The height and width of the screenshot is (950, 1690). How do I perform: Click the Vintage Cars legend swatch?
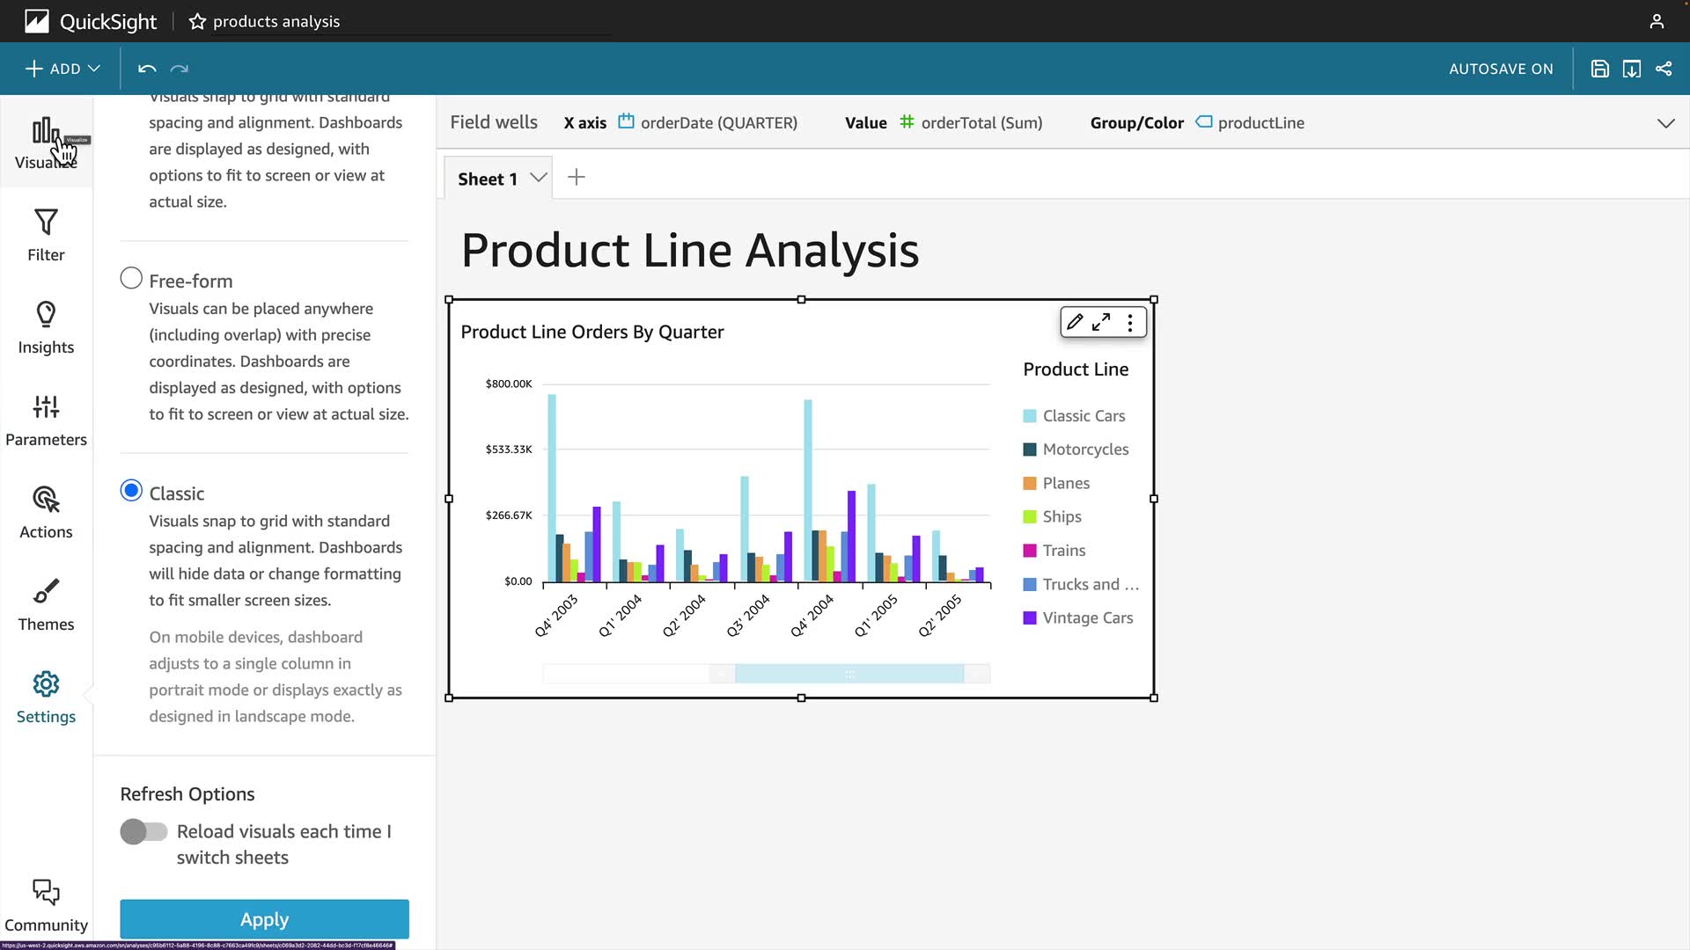click(1030, 618)
